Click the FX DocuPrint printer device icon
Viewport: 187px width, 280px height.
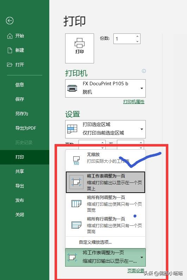72,88
